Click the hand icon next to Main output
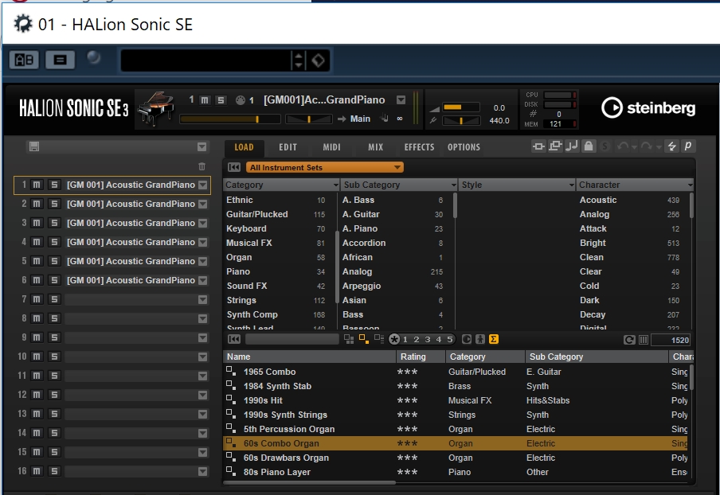 click(x=385, y=119)
